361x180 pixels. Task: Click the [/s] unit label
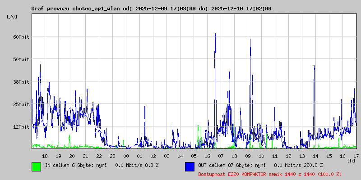click(x=12, y=17)
